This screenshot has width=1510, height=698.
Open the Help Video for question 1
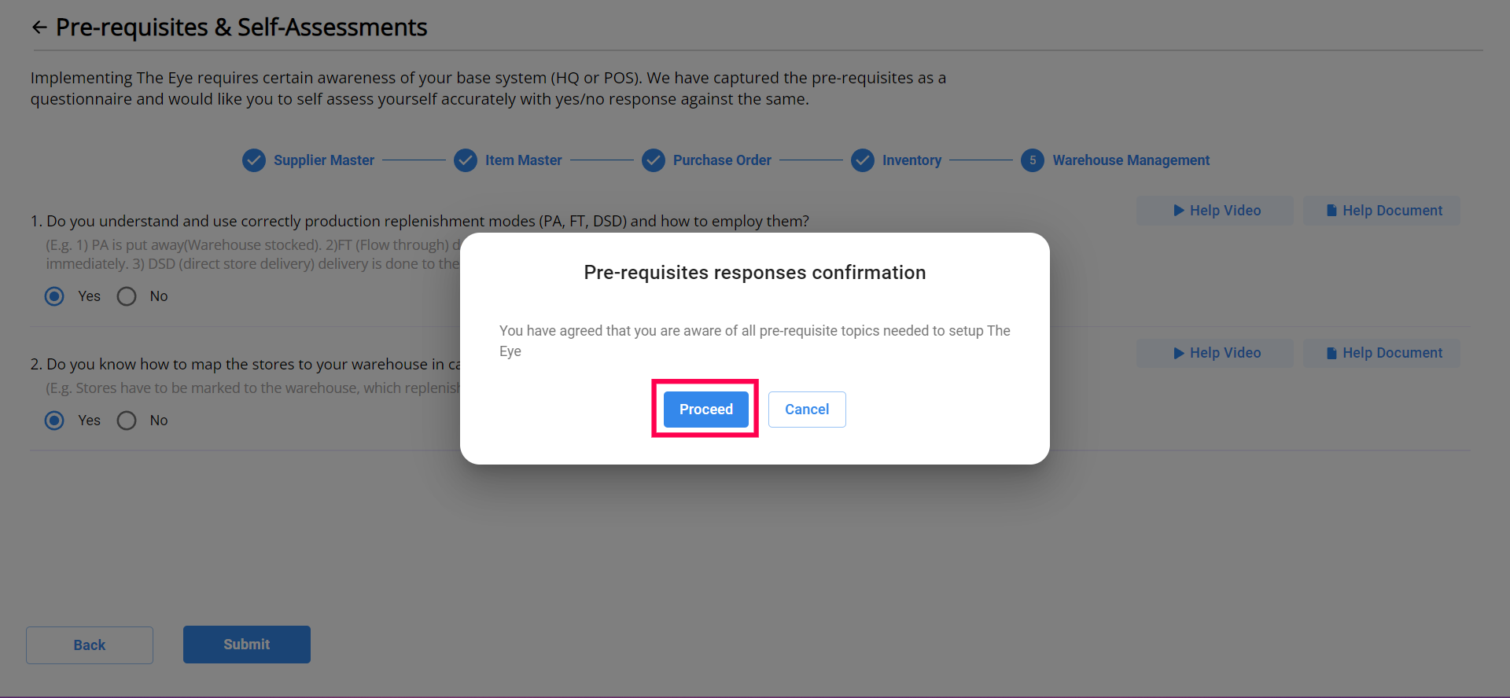coord(1215,211)
